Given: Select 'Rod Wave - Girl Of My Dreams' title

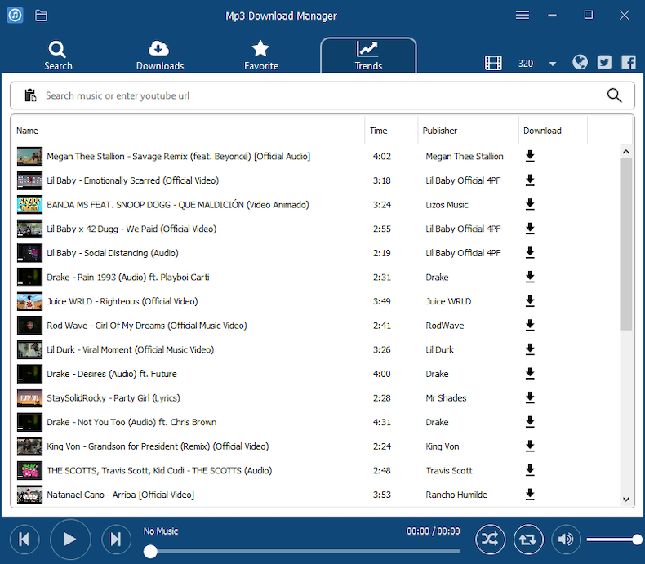Looking at the screenshot, I should (146, 325).
